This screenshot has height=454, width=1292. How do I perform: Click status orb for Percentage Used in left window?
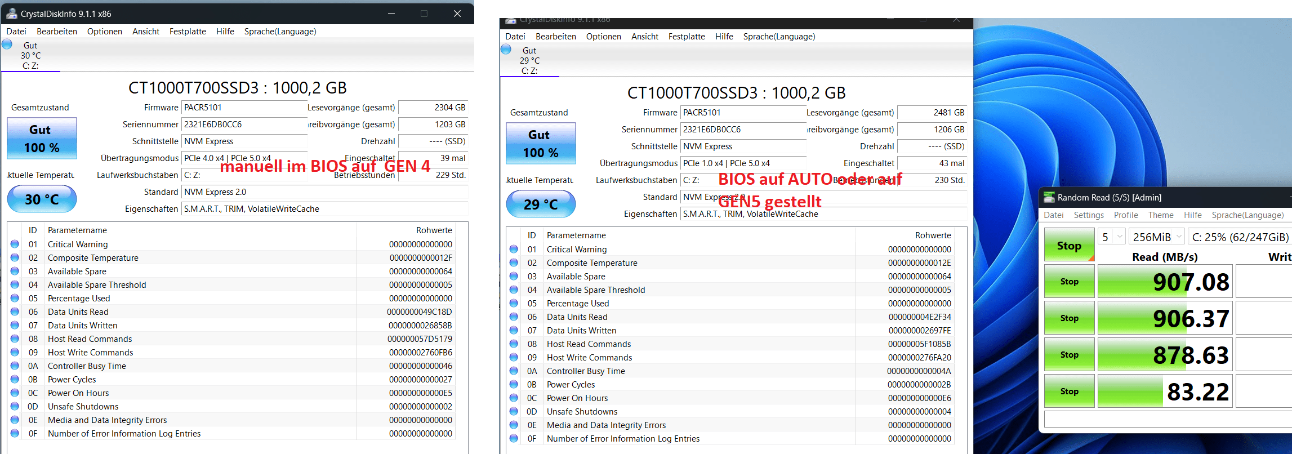[15, 298]
